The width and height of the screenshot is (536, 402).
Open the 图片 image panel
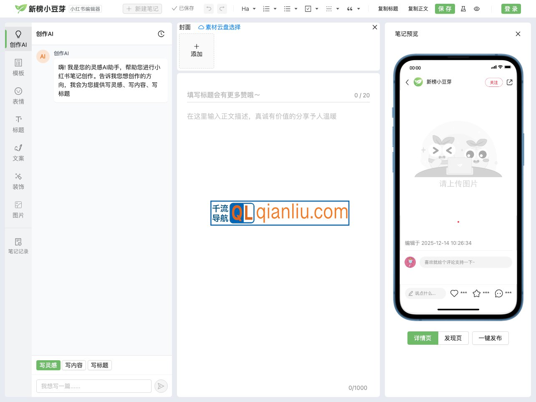pyautogui.click(x=18, y=209)
